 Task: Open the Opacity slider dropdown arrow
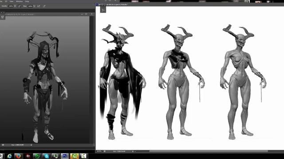tap(15, 6)
